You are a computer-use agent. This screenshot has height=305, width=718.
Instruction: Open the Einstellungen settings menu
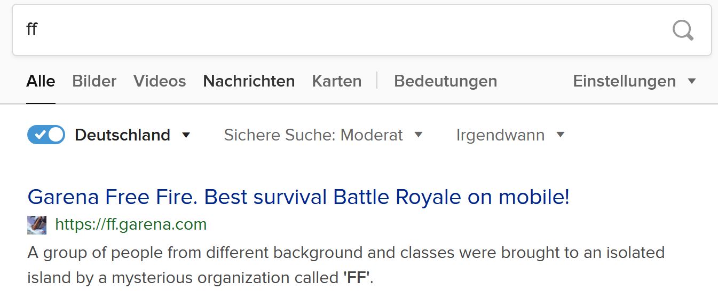[x=634, y=81]
